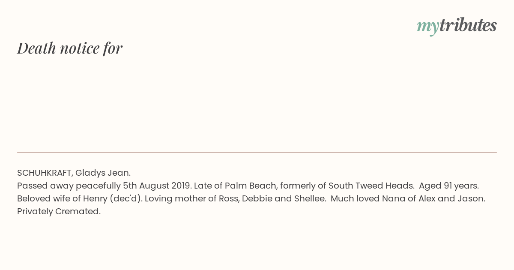
Task: Click the phrase "Loving mother of"
Action: (x=181, y=199)
